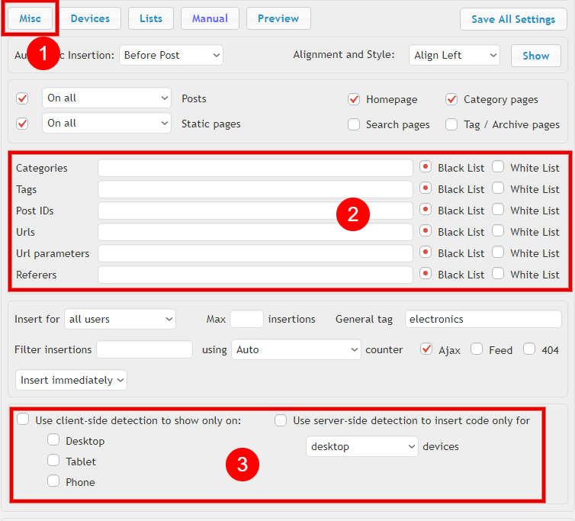Click the Url parameters input field

coord(255,253)
